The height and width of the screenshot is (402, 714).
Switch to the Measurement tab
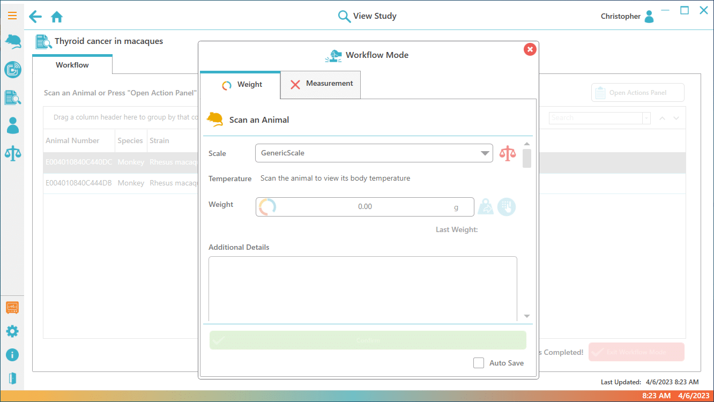[x=321, y=84]
